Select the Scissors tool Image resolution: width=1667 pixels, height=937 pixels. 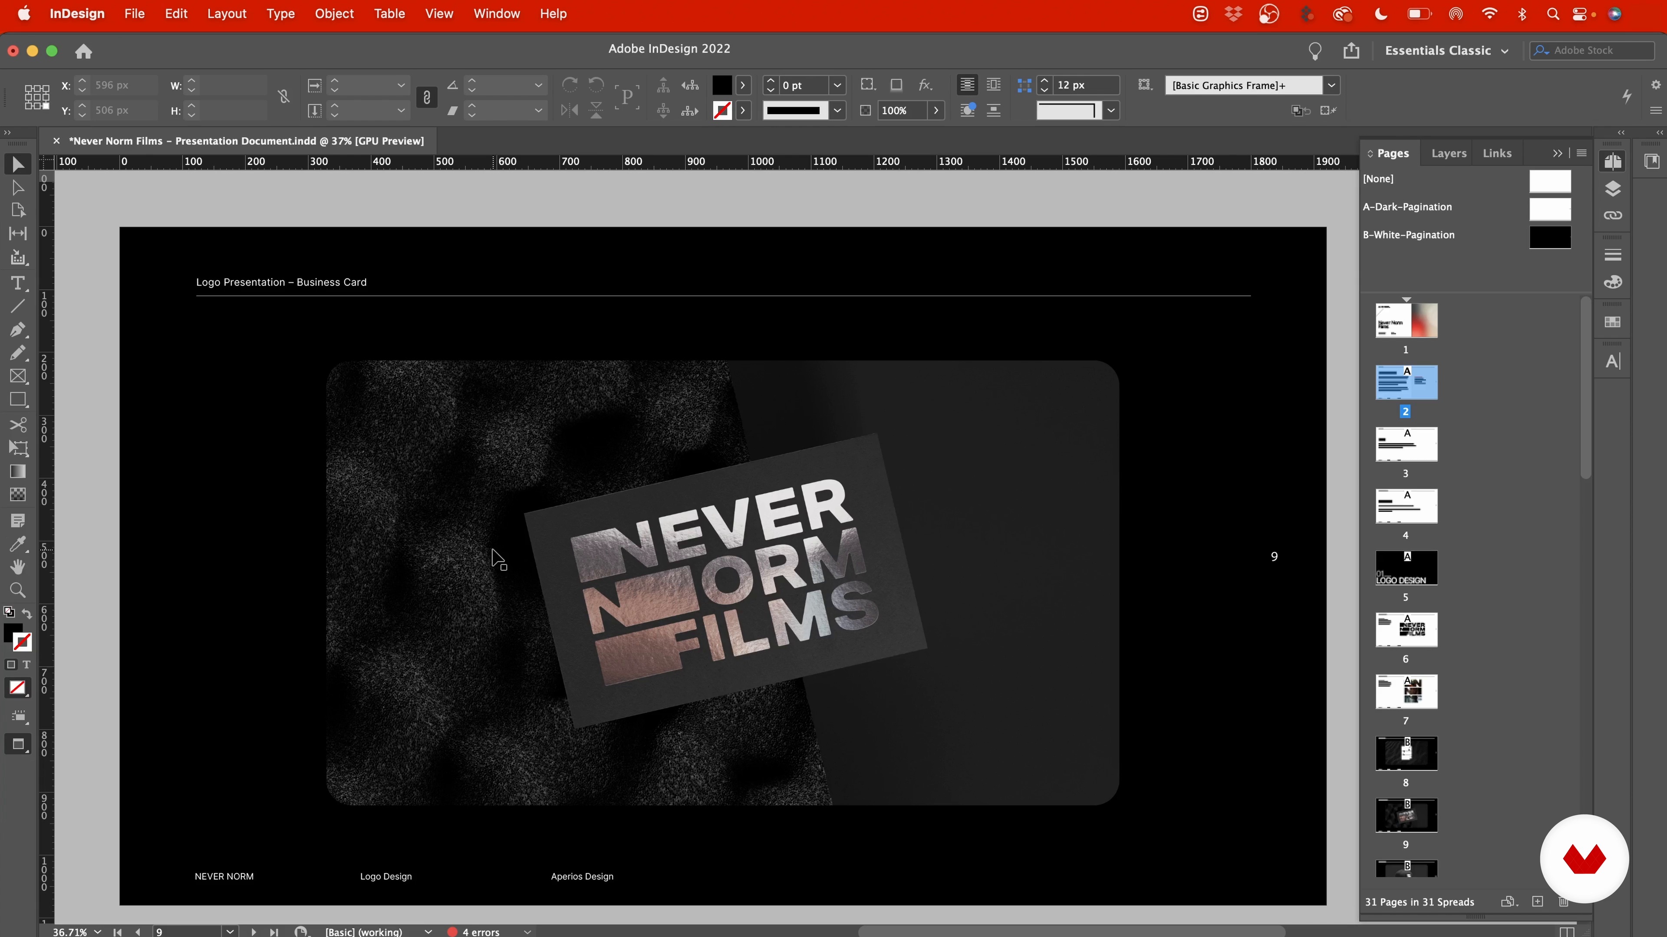pos(17,425)
